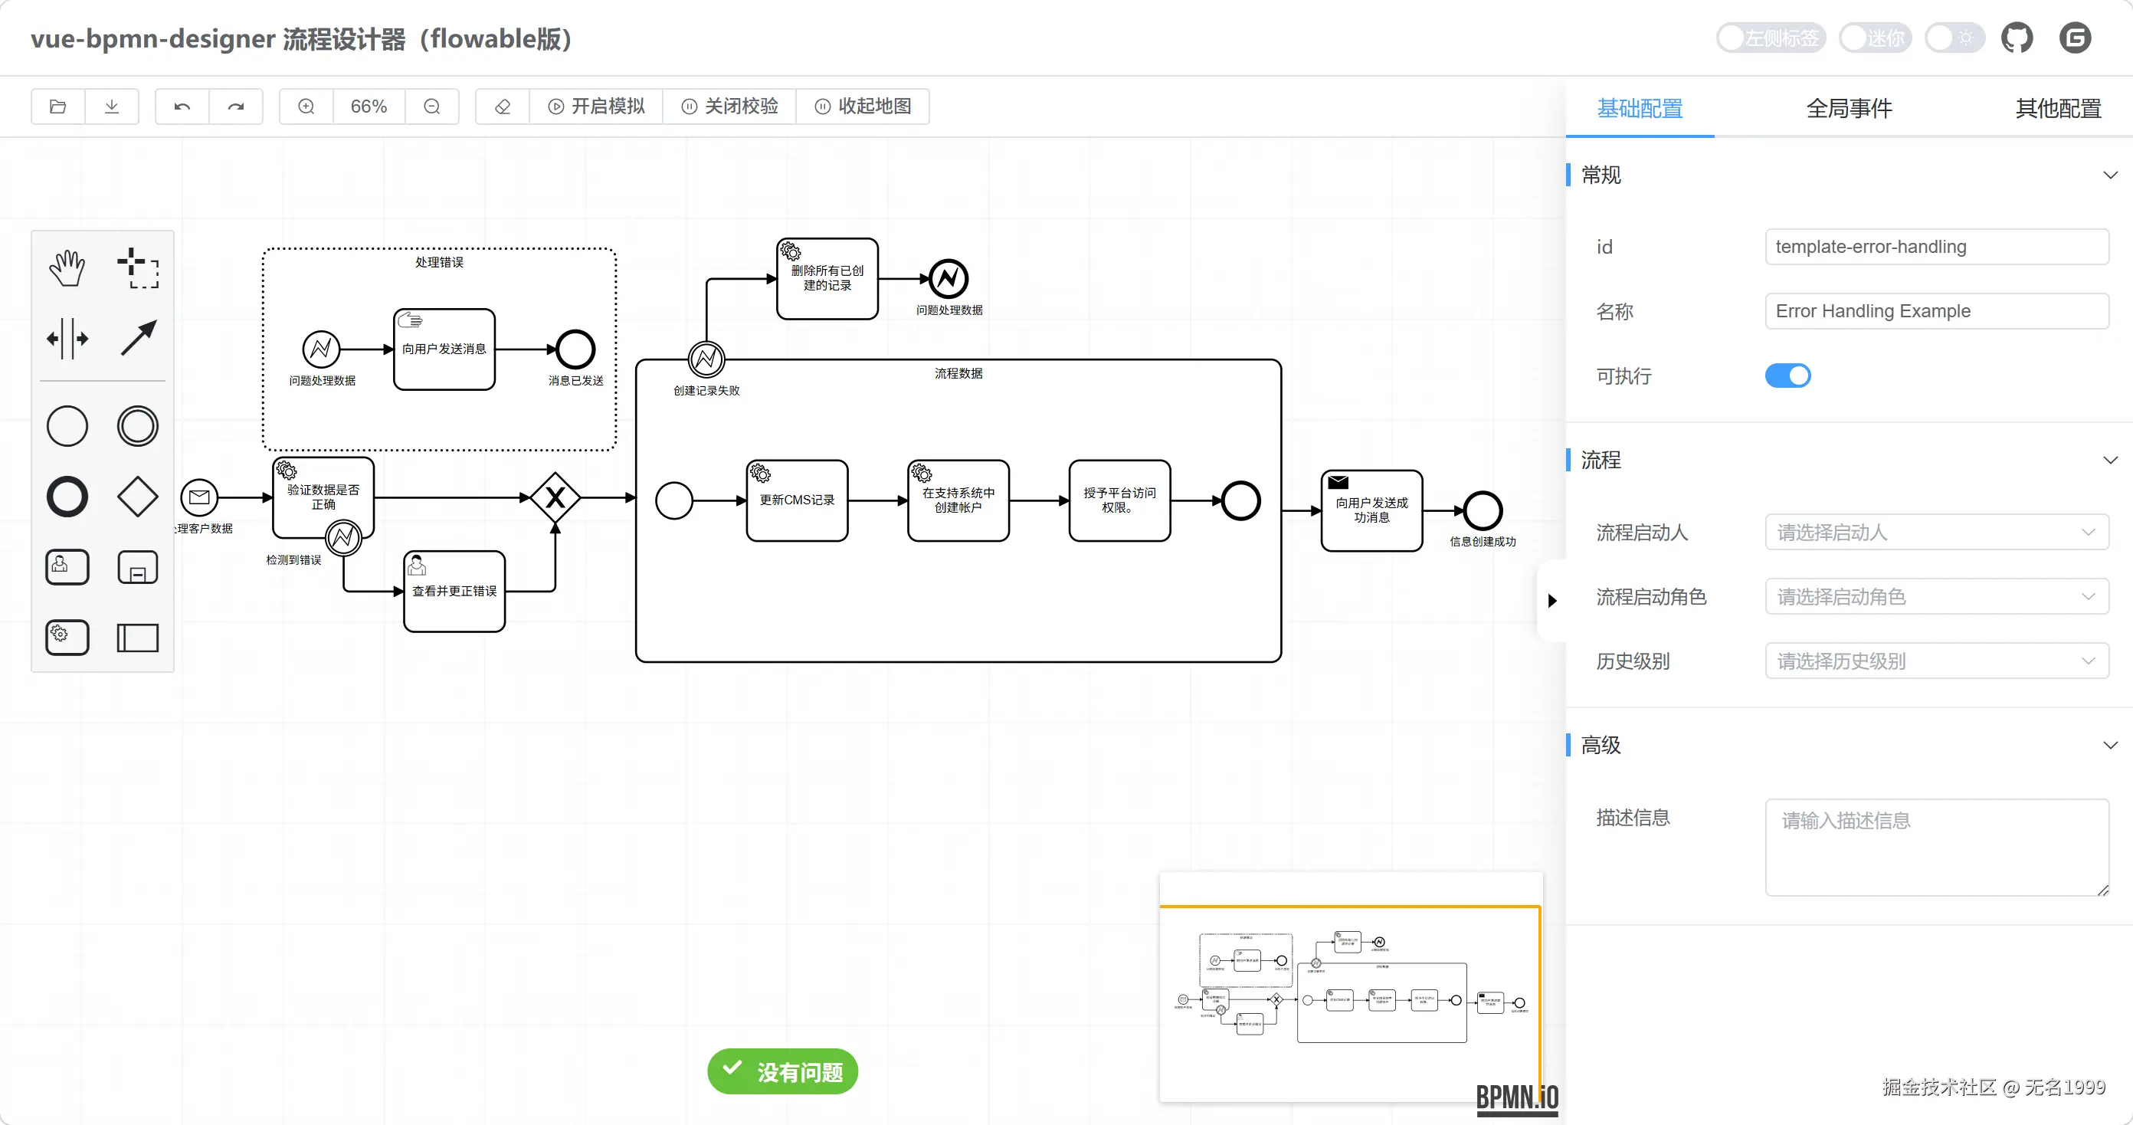Choose the global connect arrow tool
This screenshot has width=2133, height=1125.
click(x=137, y=338)
